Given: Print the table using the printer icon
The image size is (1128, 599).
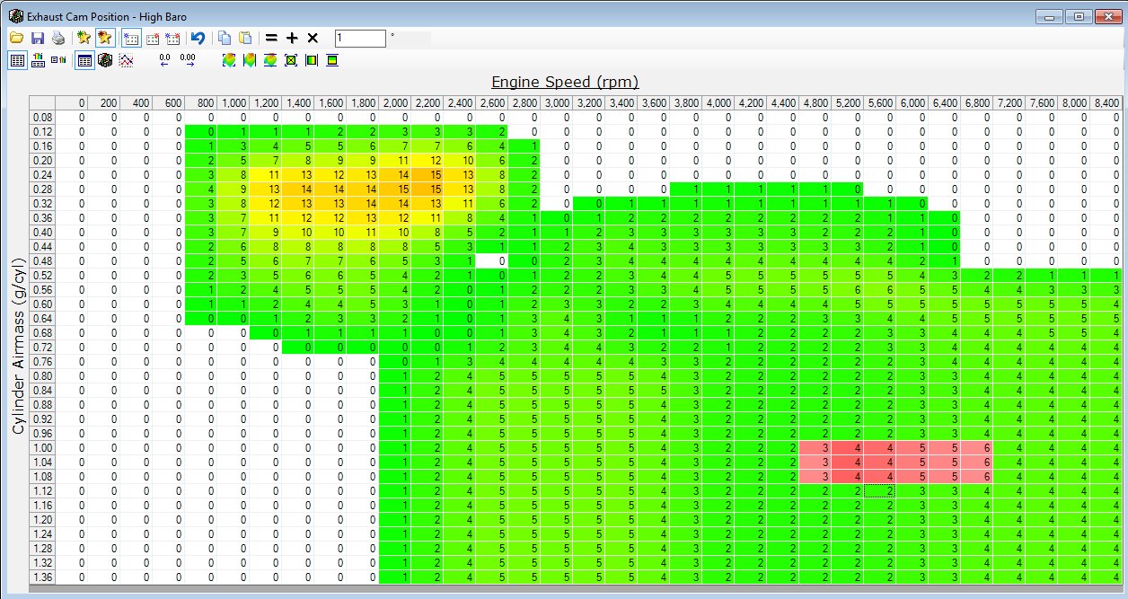Looking at the screenshot, I should pos(58,38).
